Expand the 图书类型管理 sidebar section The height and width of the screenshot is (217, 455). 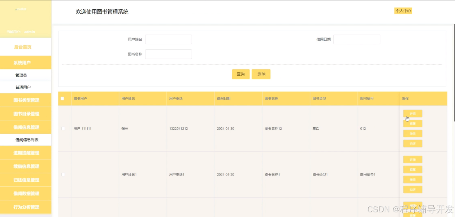pos(26,100)
